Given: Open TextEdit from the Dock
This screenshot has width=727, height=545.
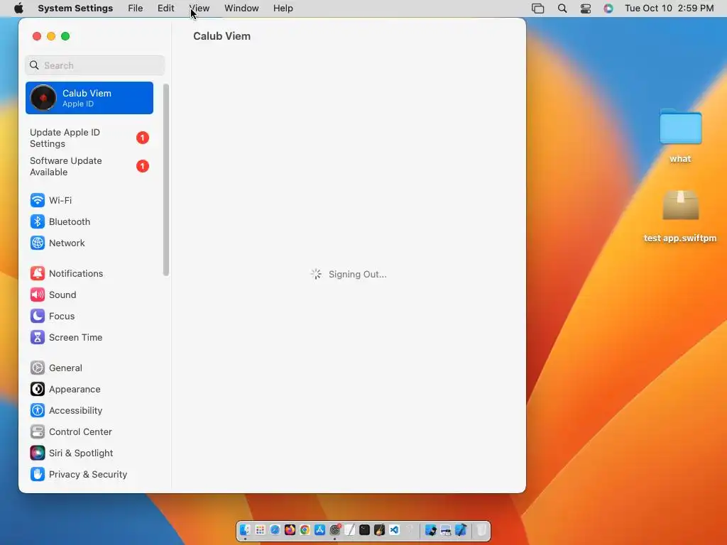Looking at the screenshot, I should click(349, 529).
